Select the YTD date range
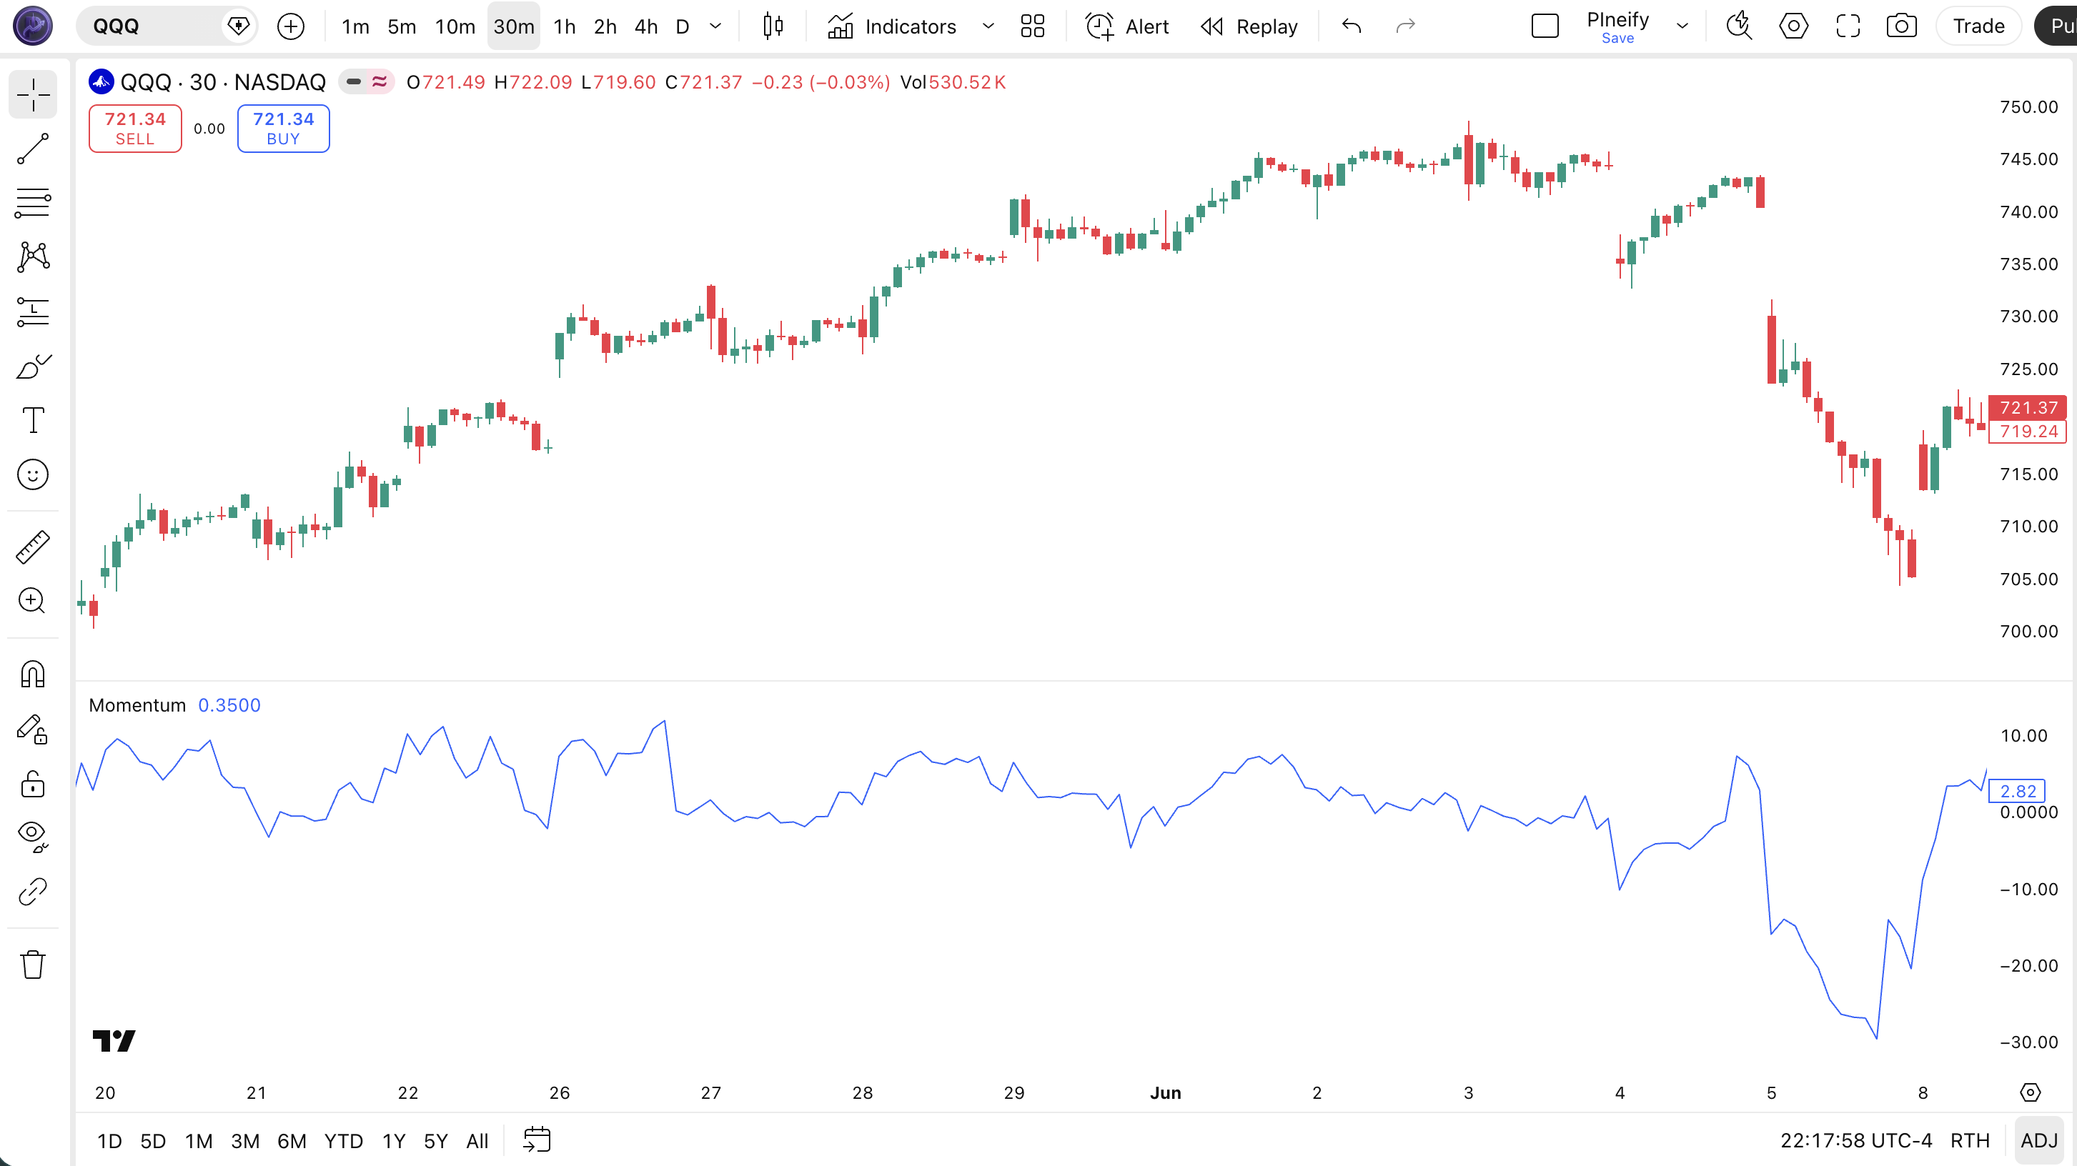2077x1166 pixels. point(344,1141)
